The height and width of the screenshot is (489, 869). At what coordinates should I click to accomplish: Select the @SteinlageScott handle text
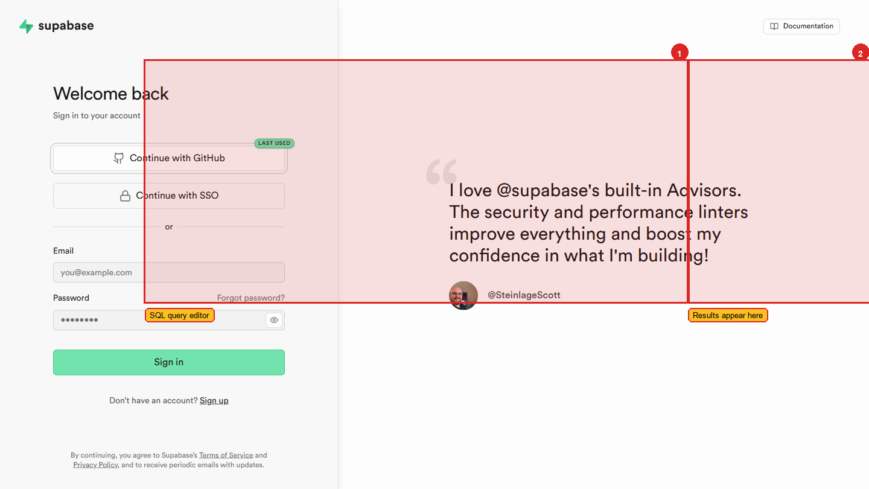pyautogui.click(x=524, y=295)
